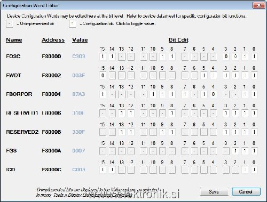Flip FBORPOR bit 15
267x202 pixels.
coord(103,94)
